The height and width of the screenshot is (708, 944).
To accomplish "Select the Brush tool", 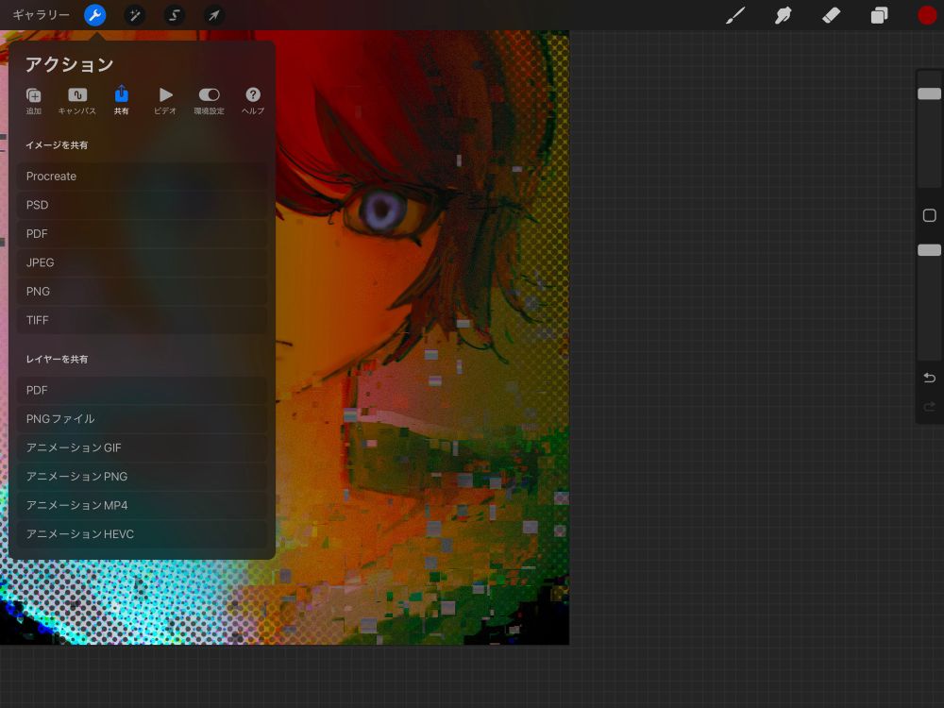I will click(x=735, y=15).
